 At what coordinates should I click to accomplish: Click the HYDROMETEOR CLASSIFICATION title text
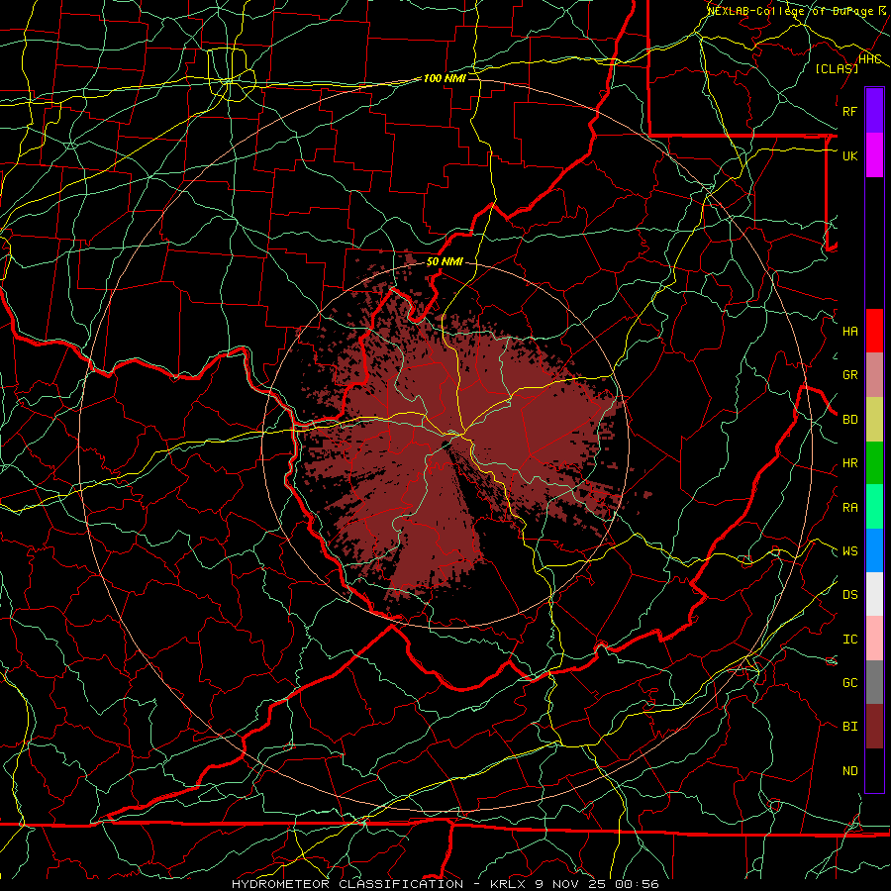(x=347, y=884)
